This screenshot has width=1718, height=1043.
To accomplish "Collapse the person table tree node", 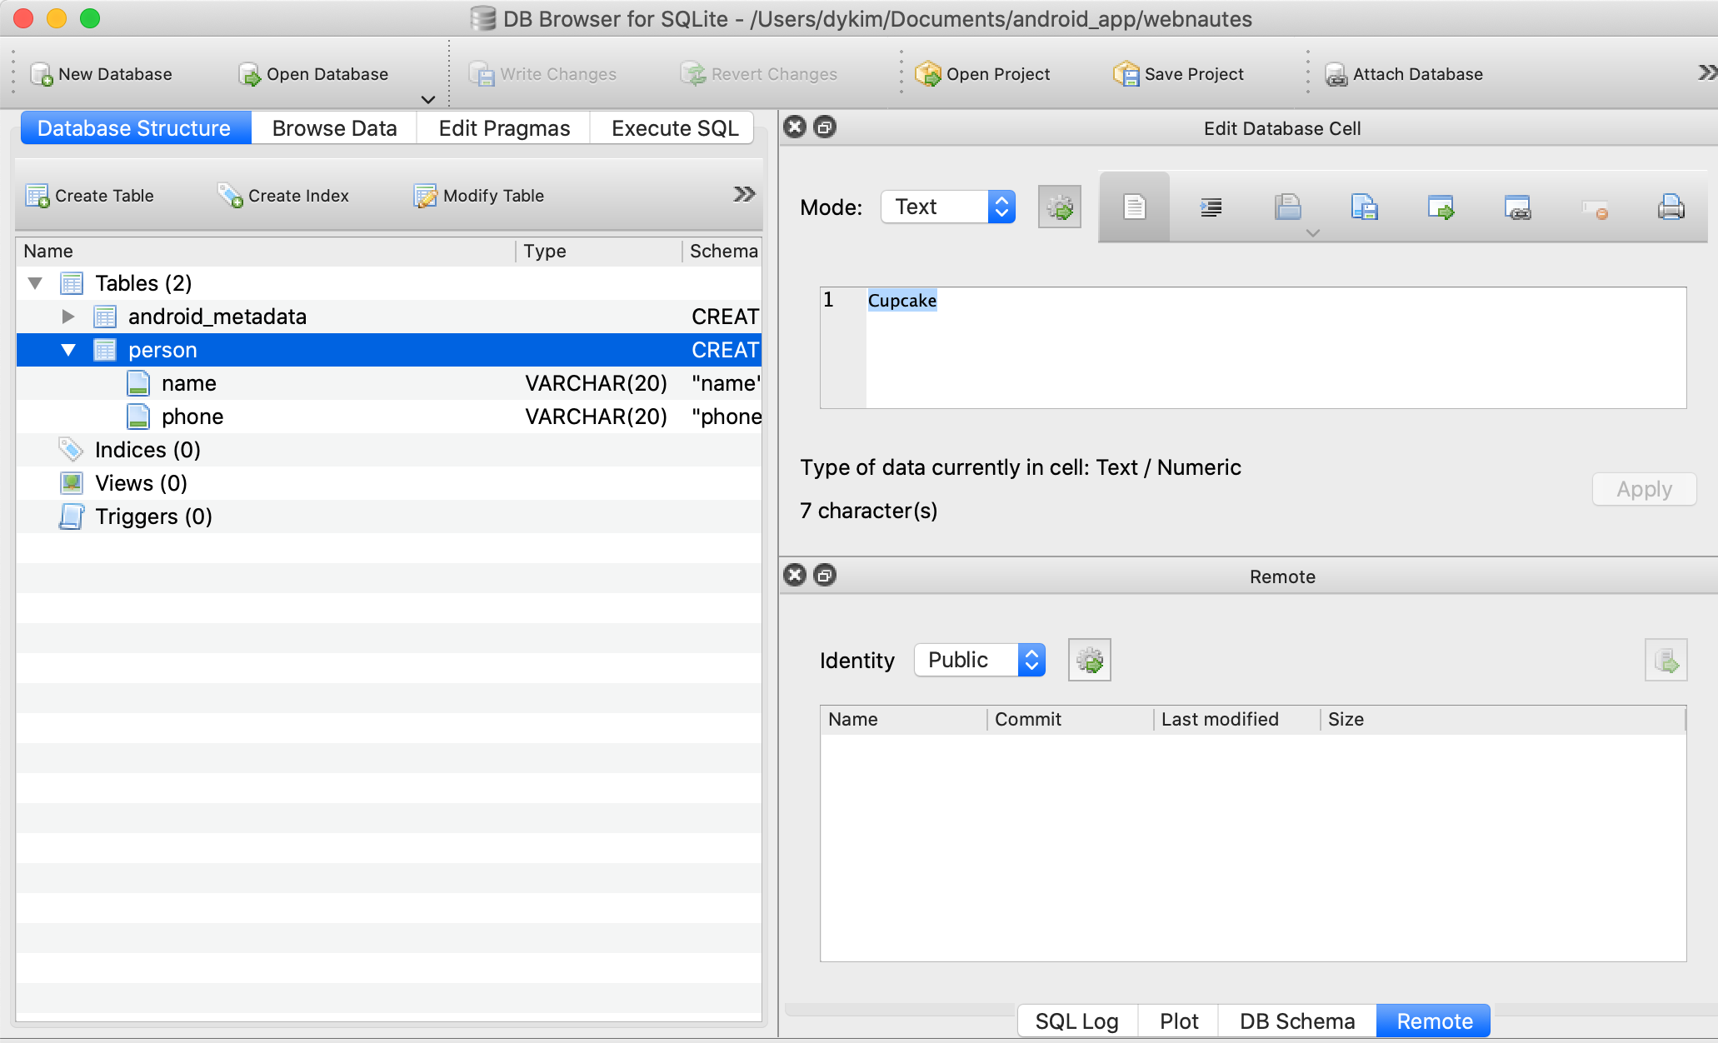I will 68,350.
